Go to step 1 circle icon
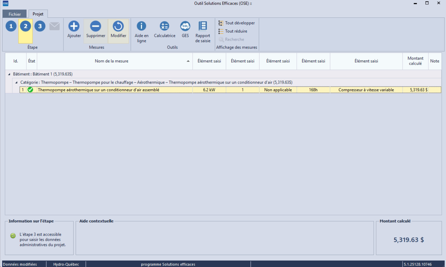Screen dimensions: 446x267 coord(11,26)
